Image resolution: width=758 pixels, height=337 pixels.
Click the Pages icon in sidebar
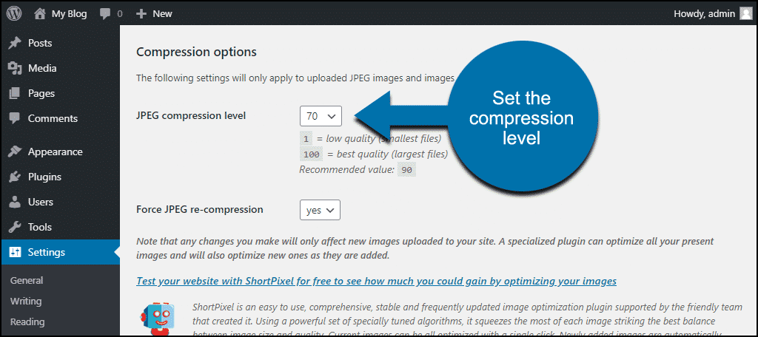click(15, 93)
